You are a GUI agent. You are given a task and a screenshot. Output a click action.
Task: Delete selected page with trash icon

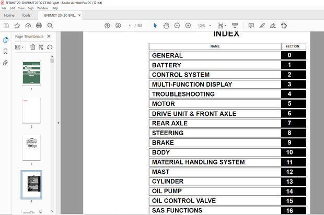[32, 47]
